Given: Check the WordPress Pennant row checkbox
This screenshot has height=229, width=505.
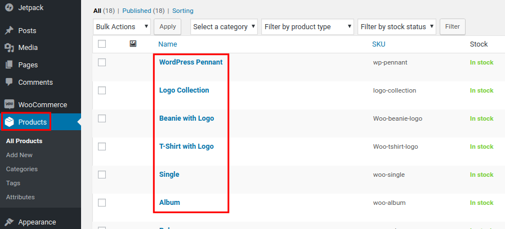Looking at the screenshot, I should coord(102,62).
